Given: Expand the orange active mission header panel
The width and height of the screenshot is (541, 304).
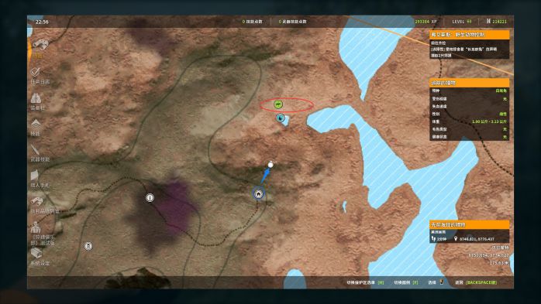Looking at the screenshot, I should [x=469, y=35].
